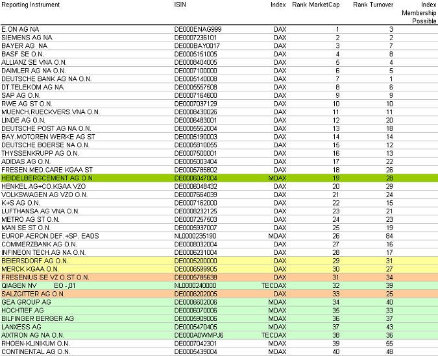Viewport: 438px width, 356px height.
Task: Select AIXTRON AG NA O.N. cell
Action: point(32,335)
